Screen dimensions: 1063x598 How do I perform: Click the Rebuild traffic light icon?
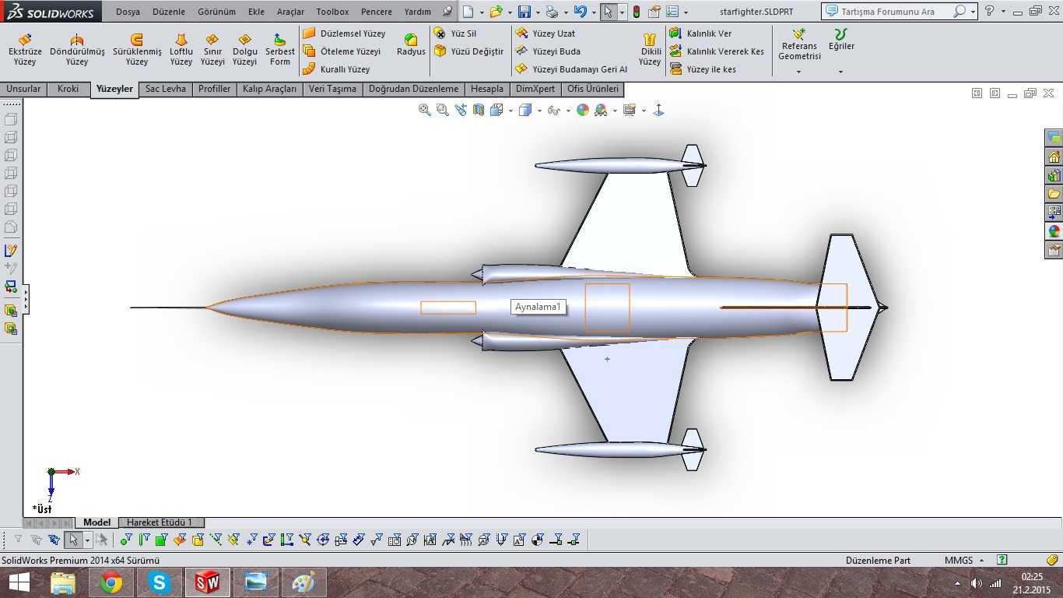637,12
